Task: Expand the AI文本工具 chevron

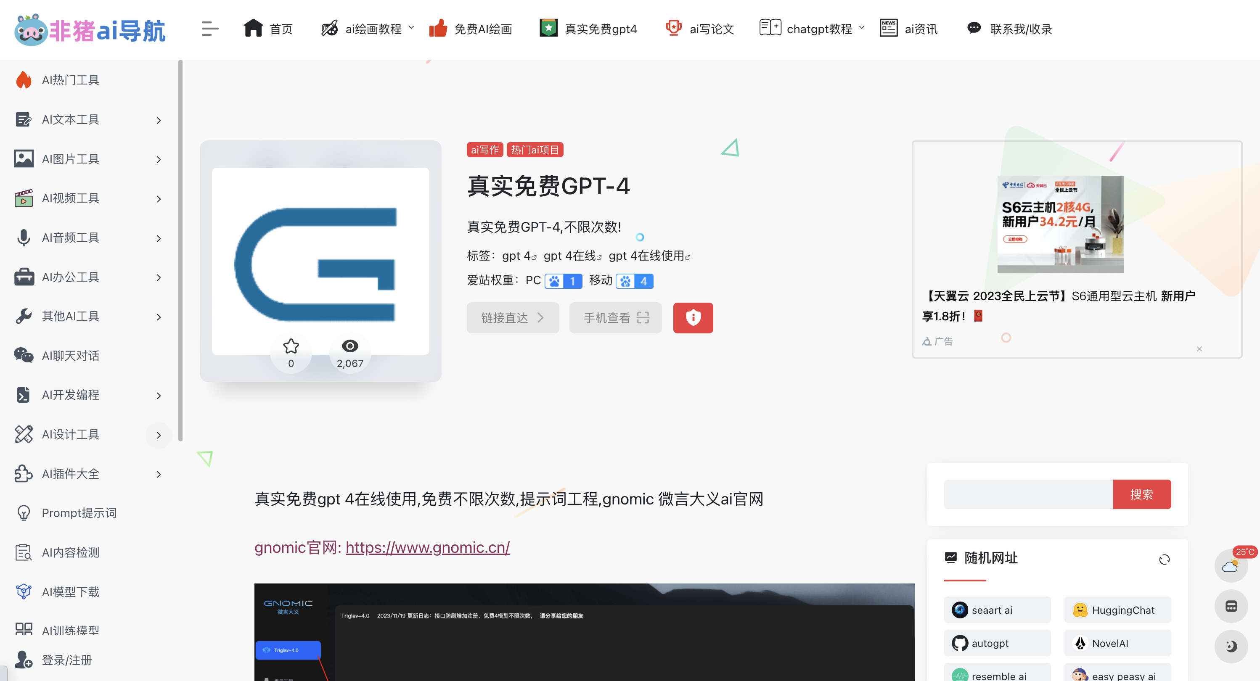Action: pos(159,120)
